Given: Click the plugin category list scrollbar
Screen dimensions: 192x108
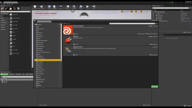Looking at the screenshot, I should pos(61,42).
